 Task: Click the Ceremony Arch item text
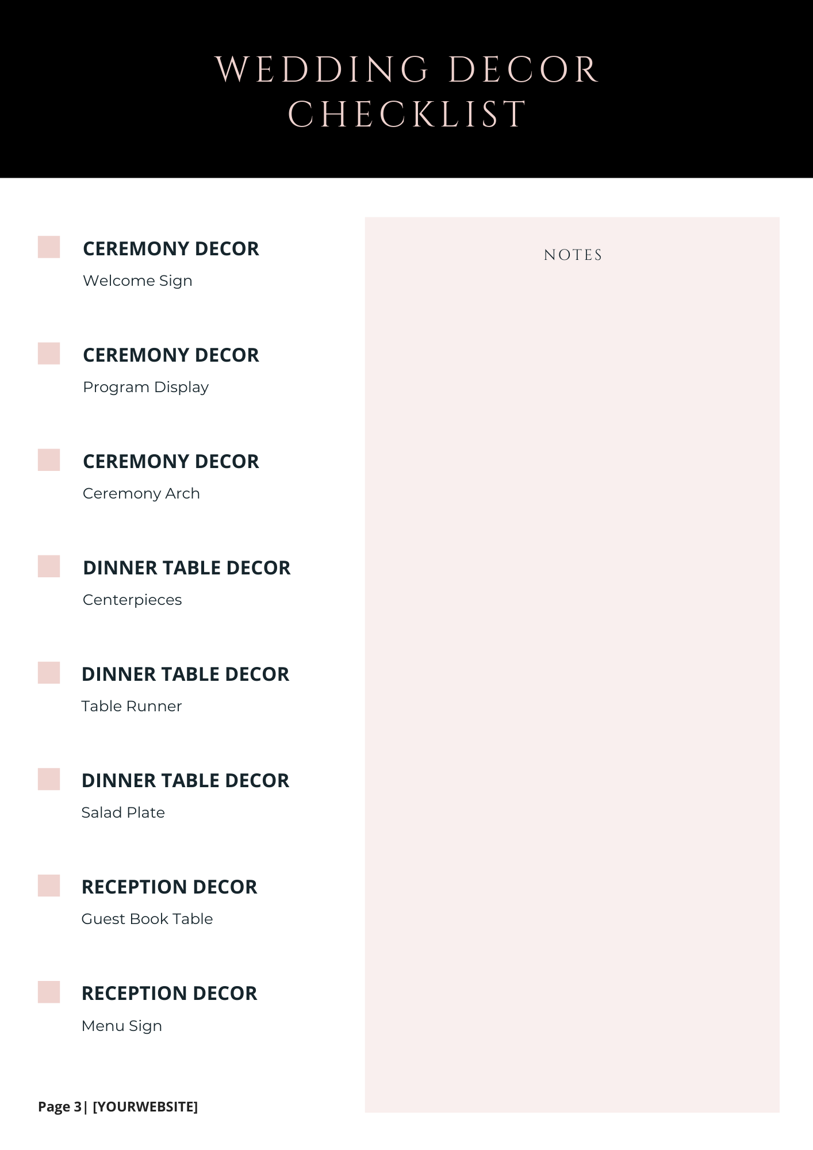(x=141, y=494)
